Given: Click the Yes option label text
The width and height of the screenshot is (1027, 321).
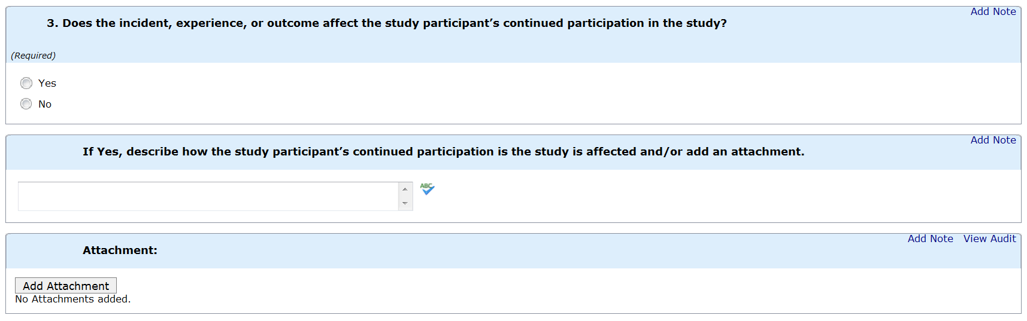Looking at the screenshot, I should pyautogui.click(x=47, y=83).
